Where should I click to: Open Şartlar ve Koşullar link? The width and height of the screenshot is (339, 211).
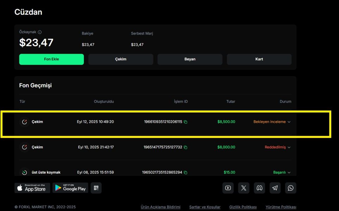click(x=205, y=207)
